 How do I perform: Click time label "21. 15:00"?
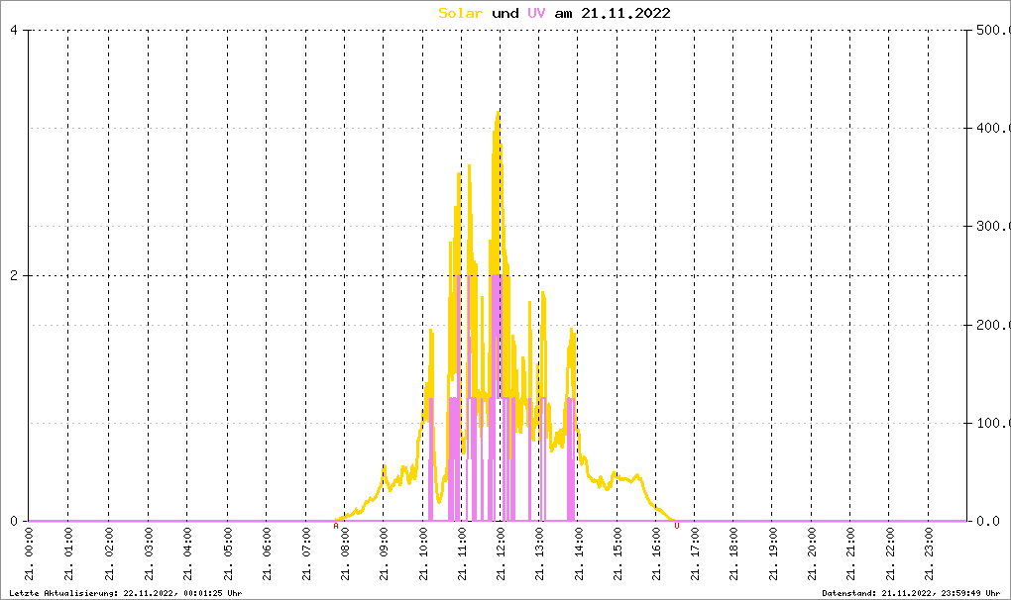[x=618, y=553]
